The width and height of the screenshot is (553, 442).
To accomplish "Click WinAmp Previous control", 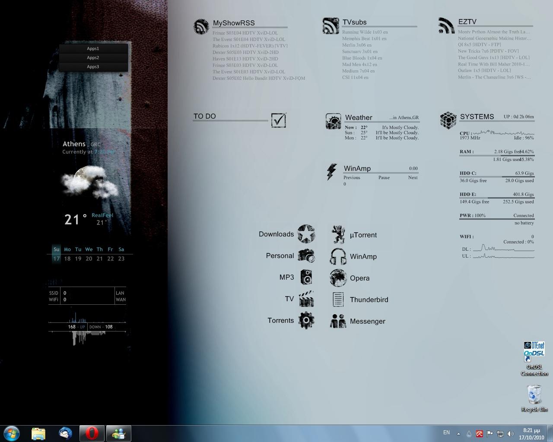I will [x=352, y=177].
